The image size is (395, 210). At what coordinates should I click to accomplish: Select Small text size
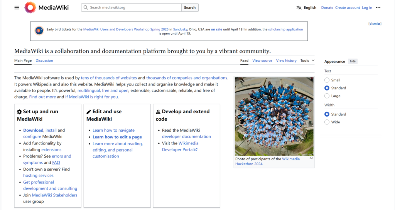click(327, 80)
